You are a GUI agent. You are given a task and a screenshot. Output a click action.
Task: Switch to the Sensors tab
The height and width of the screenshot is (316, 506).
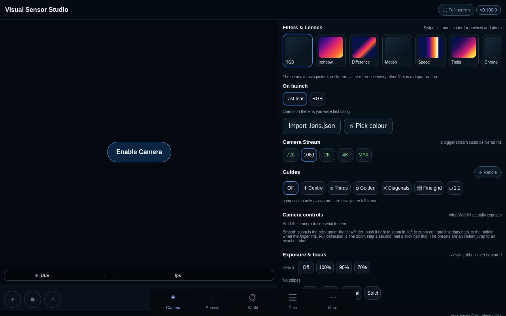[213, 302]
